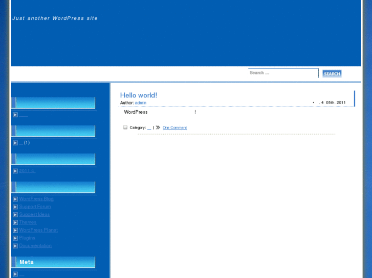Click the category link after Category:

[149, 128]
